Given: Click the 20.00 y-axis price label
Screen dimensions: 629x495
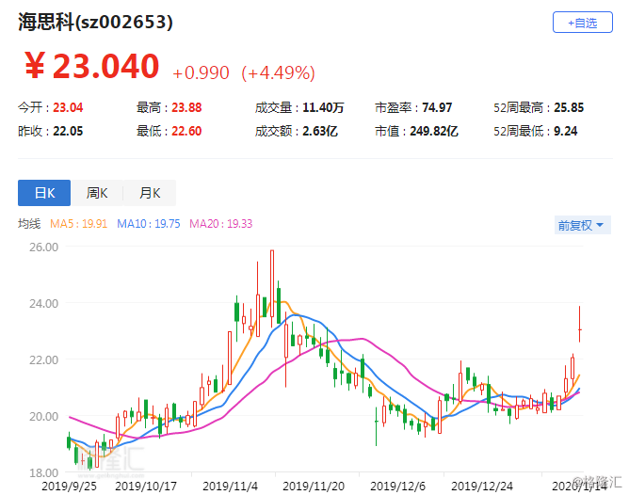Looking at the screenshot, I should click(x=43, y=417).
